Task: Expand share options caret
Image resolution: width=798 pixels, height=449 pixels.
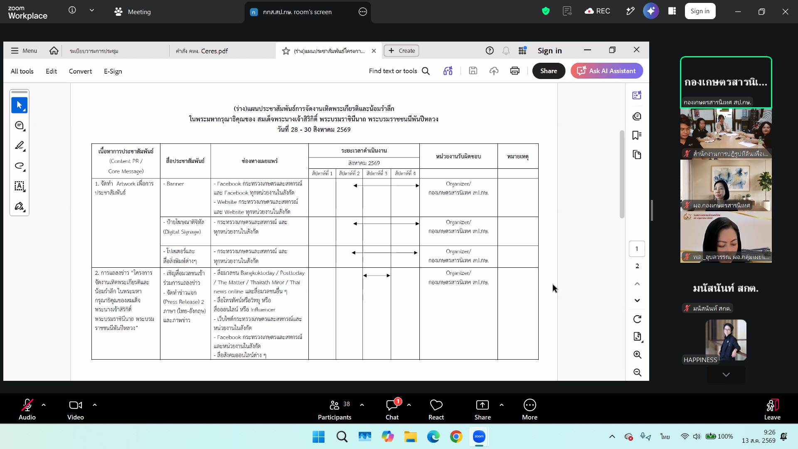Action: tap(502, 405)
